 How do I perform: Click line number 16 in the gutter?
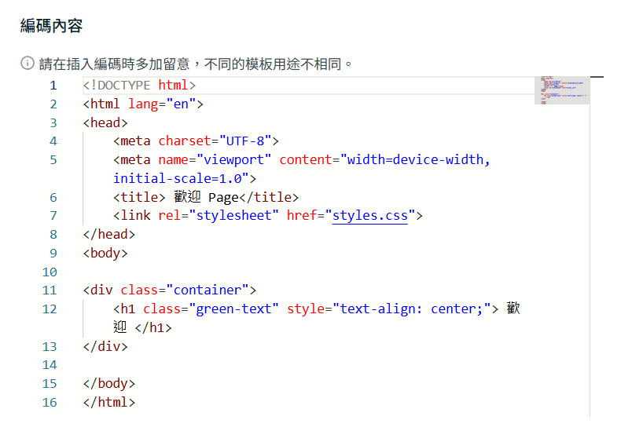[x=50, y=403]
